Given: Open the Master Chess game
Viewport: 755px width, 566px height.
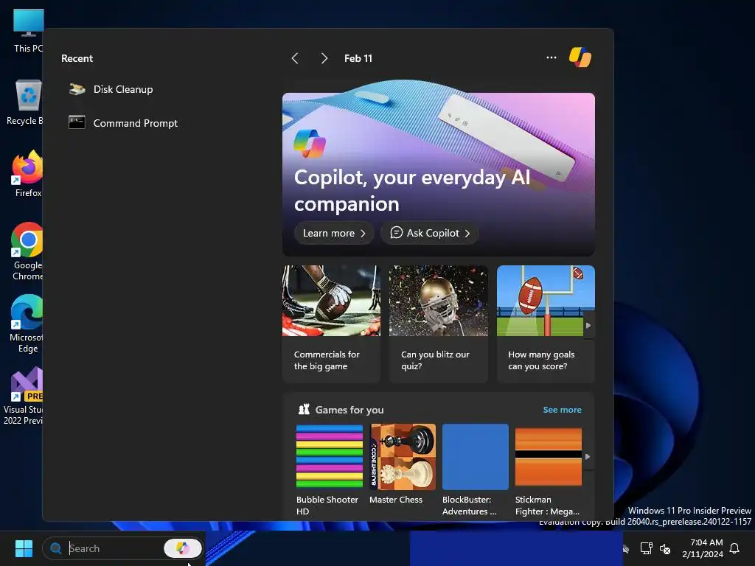Looking at the screenshot, I should (403, 464).
